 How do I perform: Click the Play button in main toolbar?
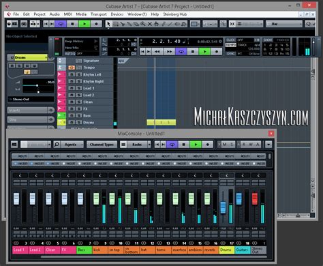click(84, 24)
